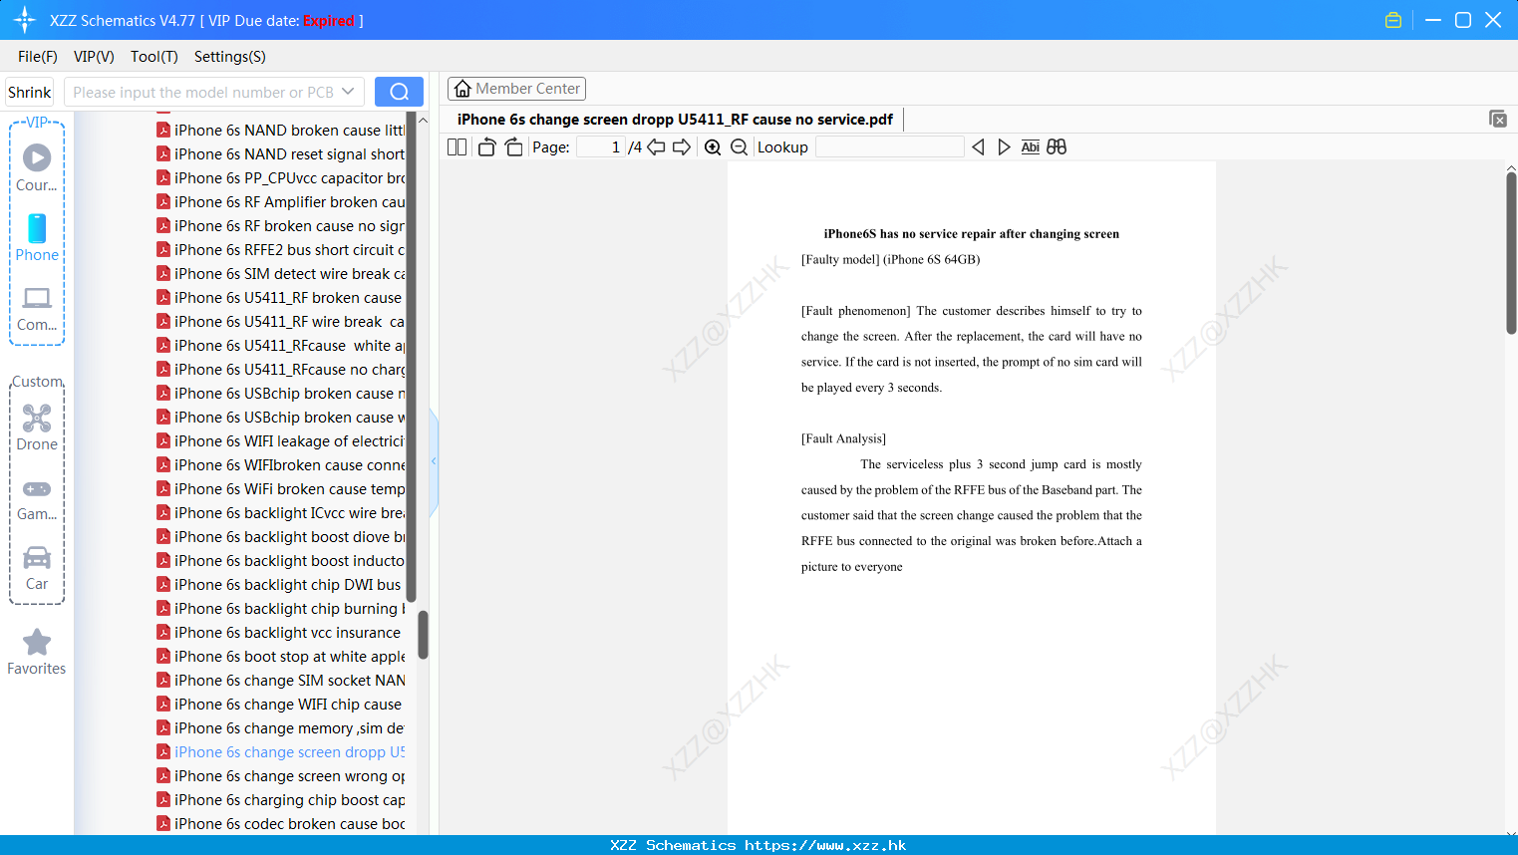Open iPhone 6s backlight chip burning file
The image size is (1518, 855).
[281, 609]
